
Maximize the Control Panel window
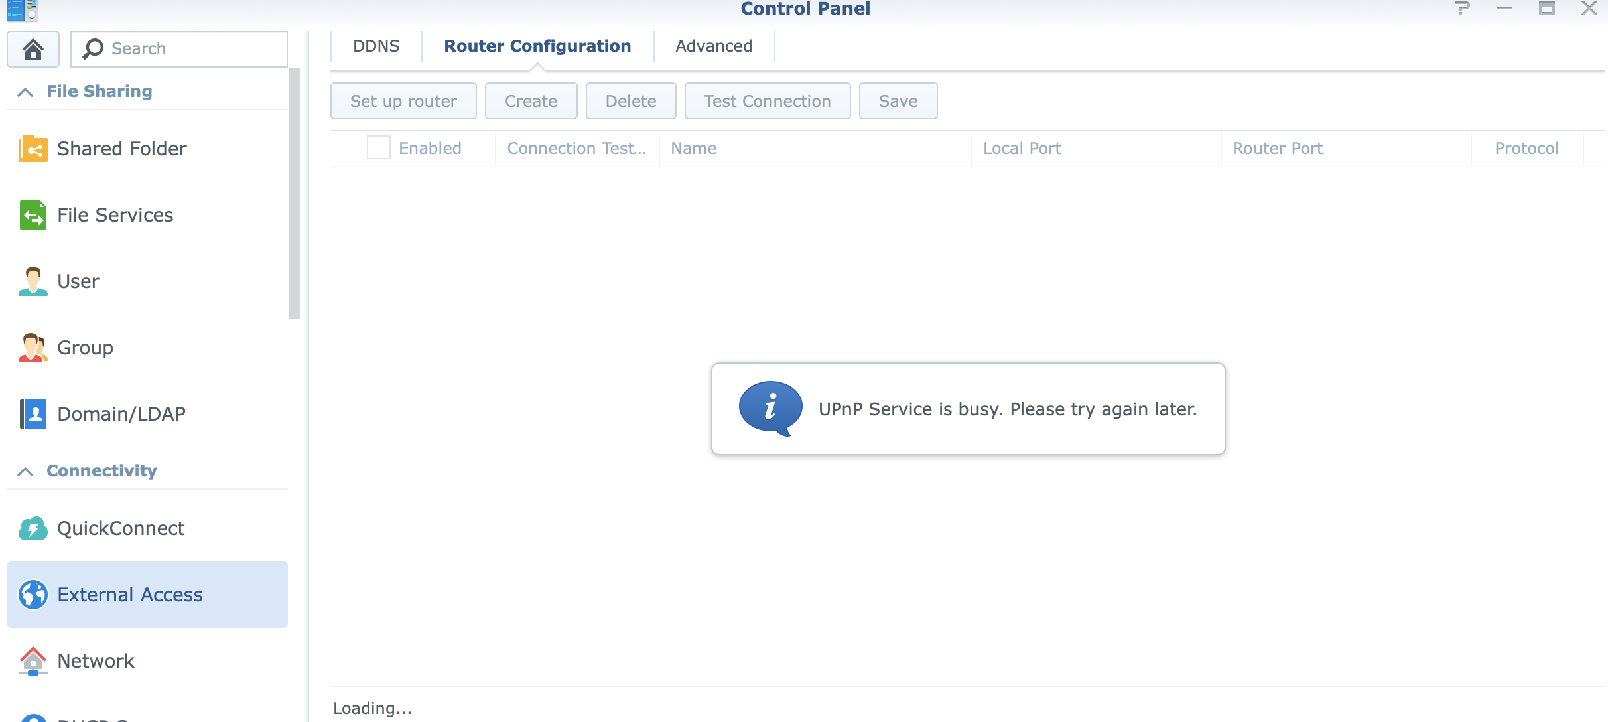tap(1547, 8)
